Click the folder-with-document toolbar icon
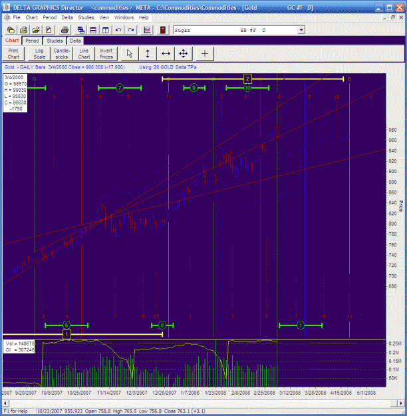 pyautogui.click(x=23, y=30)
